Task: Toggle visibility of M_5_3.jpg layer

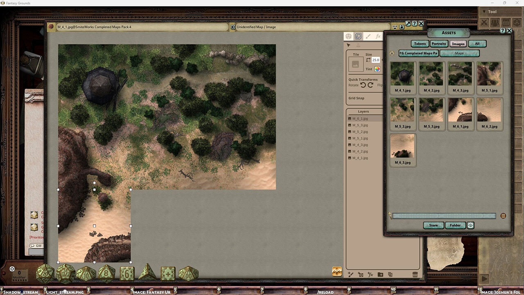Action: tap(350, 125)
